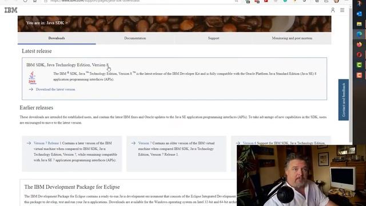Launch Opera from the taskbar
366x206 pixels.
tap(359, 55)
